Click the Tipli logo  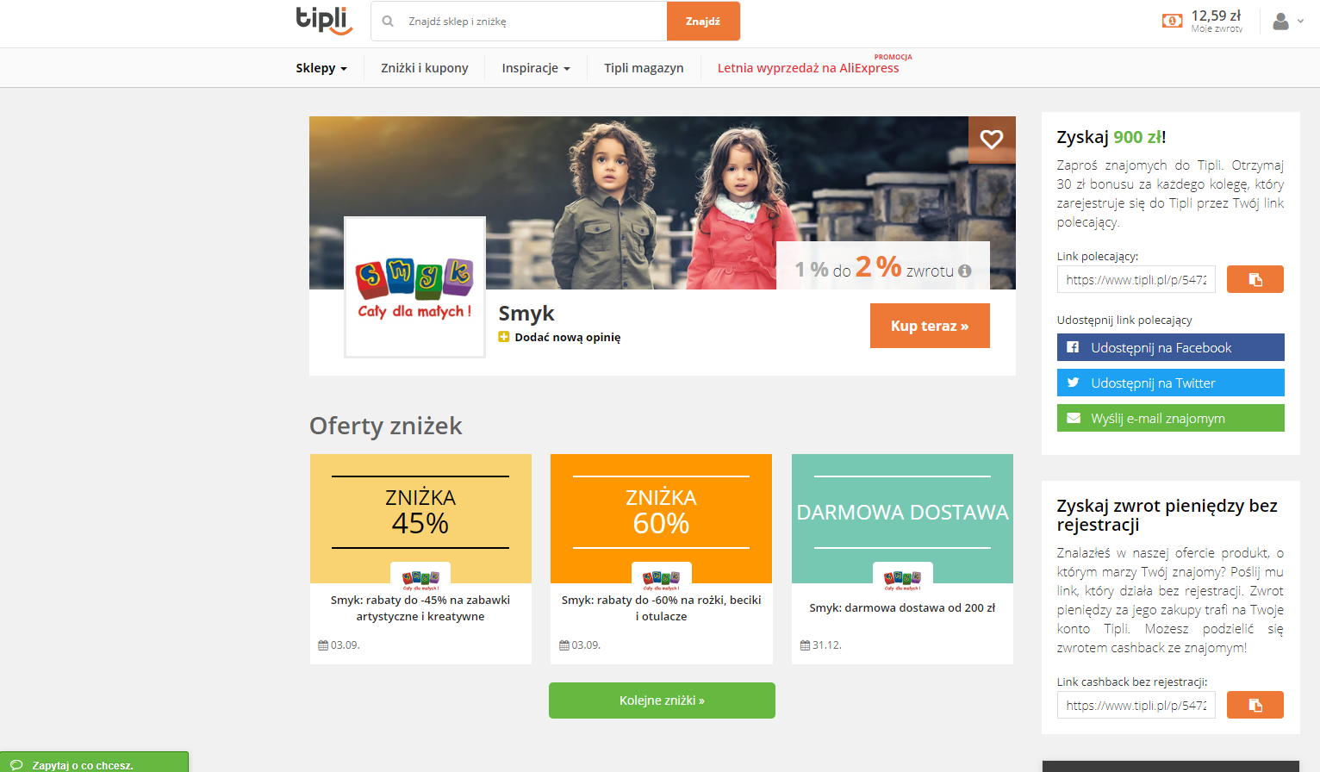pyautogui.click(x=324, y=21)
